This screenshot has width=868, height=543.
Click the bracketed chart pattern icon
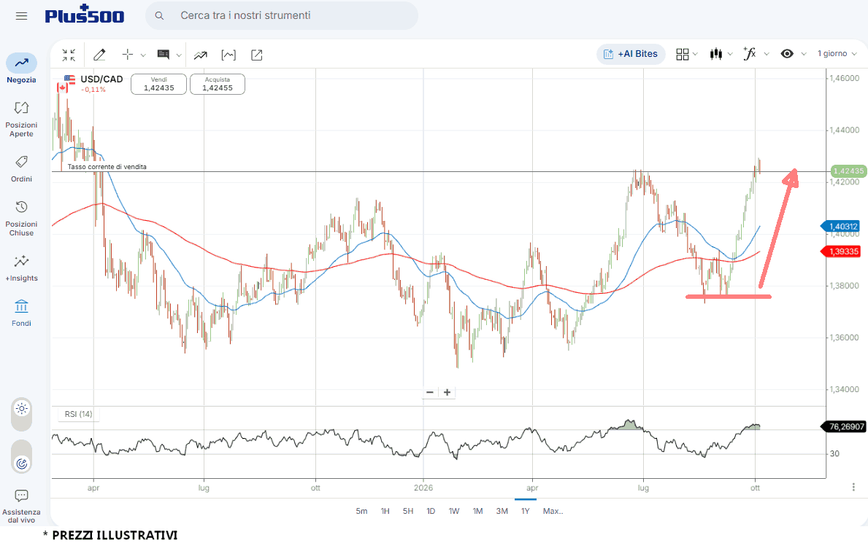[228, 55]
